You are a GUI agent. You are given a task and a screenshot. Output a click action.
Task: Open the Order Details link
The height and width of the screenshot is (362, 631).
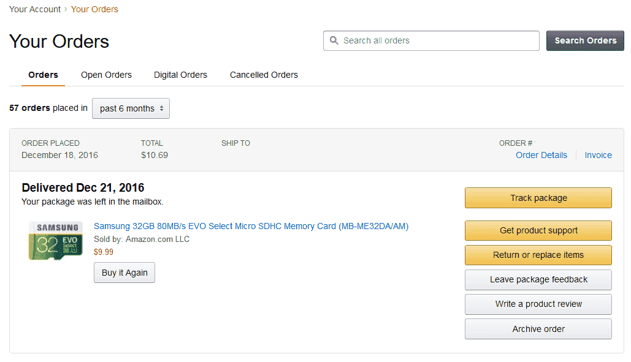click(541, 155)
